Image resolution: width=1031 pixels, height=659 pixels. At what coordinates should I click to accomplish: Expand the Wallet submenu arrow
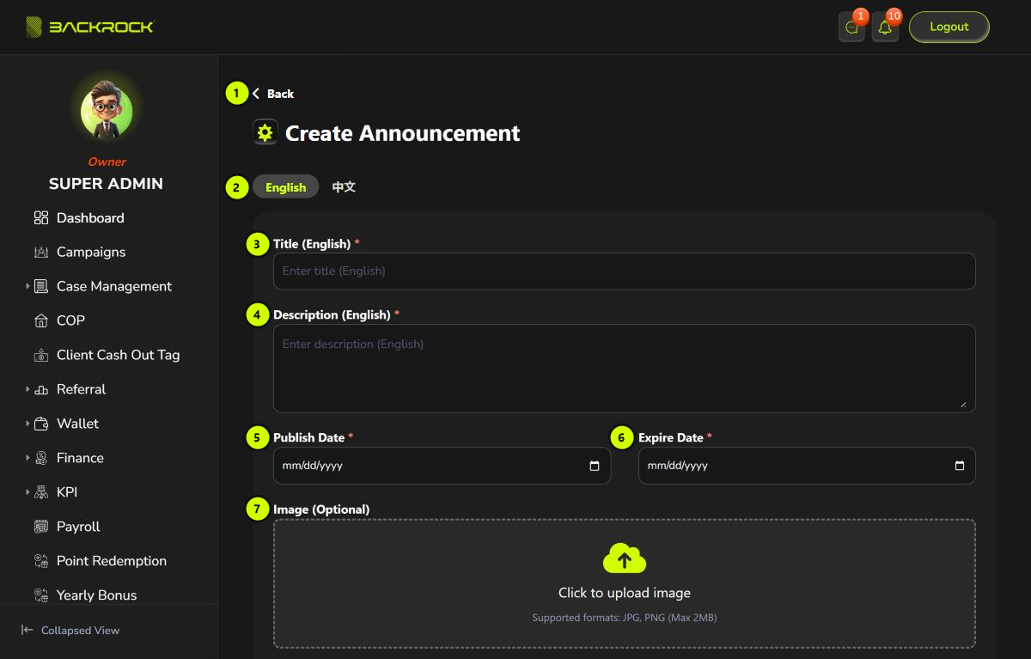point(27,424)
